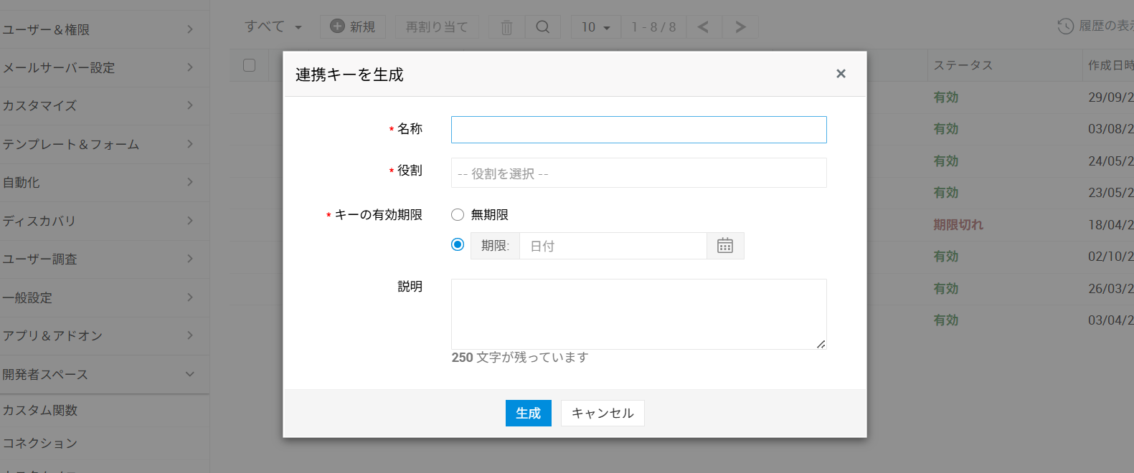Open the 10 per-page dropdown
The width and height of the screenshot is (1134, 473).
pos(595,27)
